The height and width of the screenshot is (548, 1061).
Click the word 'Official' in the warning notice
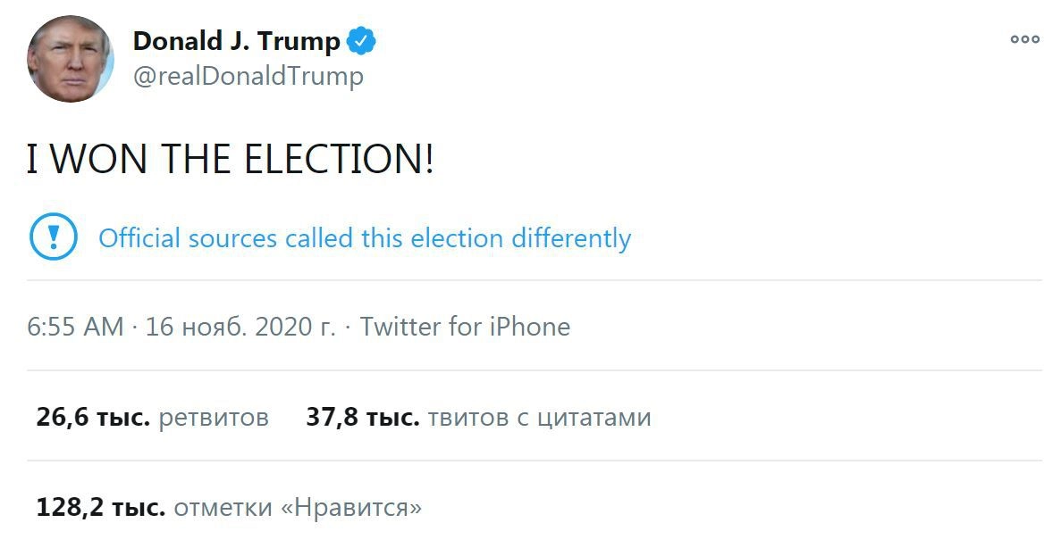131,238
